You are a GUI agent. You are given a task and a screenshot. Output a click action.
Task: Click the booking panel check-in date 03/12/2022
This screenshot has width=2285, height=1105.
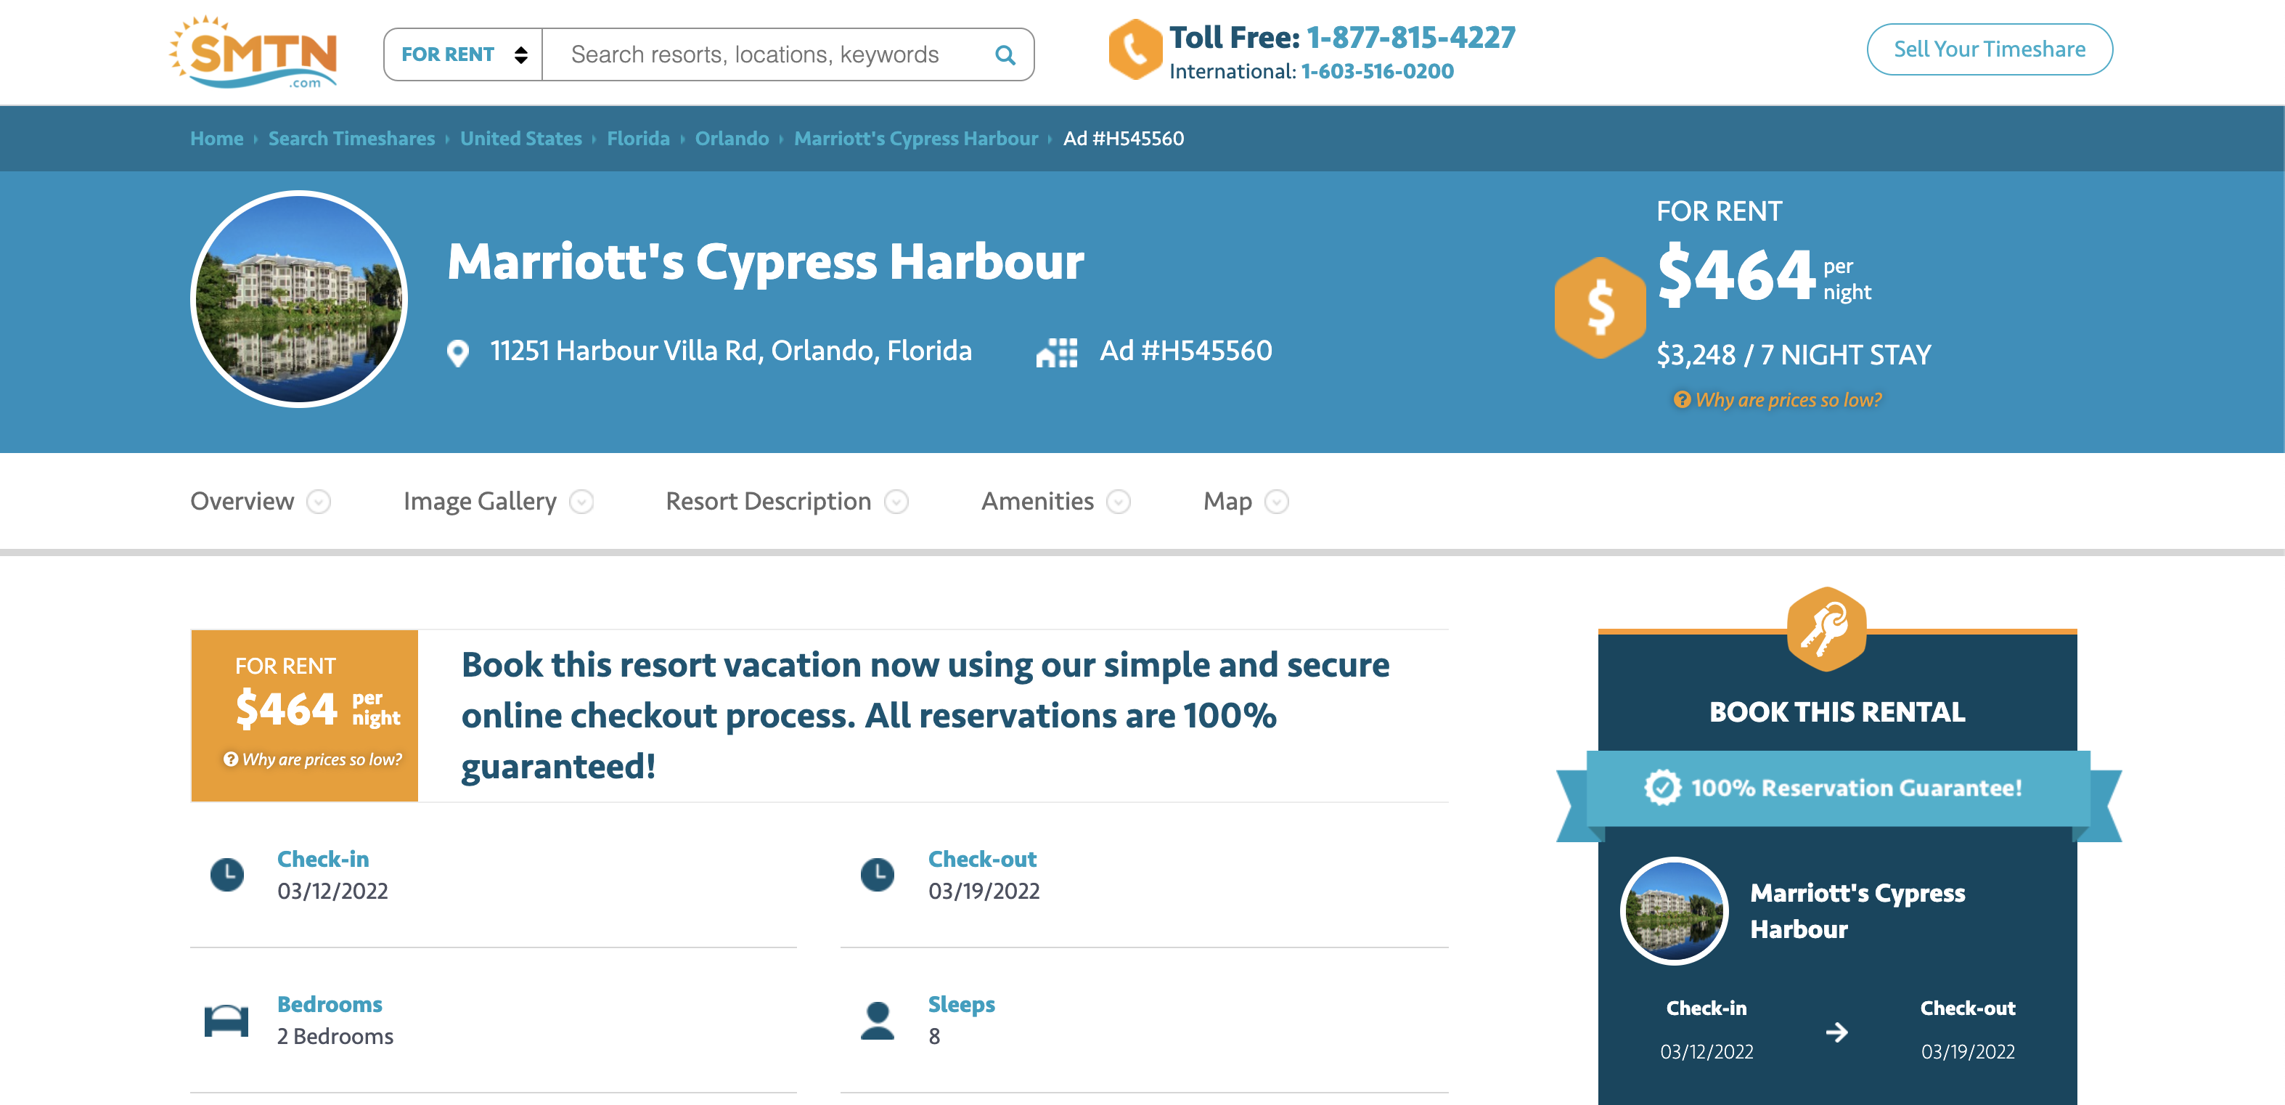point(1706,1052)
